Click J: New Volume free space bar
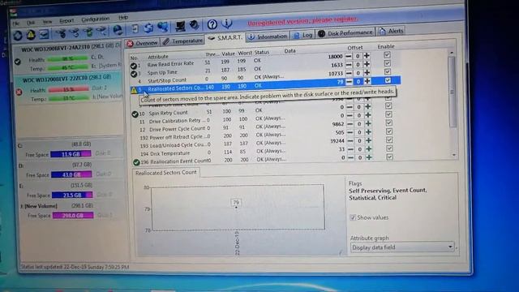Screen dimensions: 519x292 (73, 215)
